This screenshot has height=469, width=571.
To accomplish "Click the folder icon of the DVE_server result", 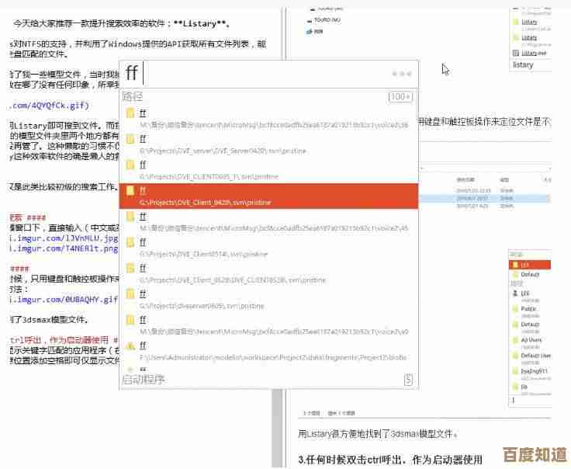I will point(131,139).
